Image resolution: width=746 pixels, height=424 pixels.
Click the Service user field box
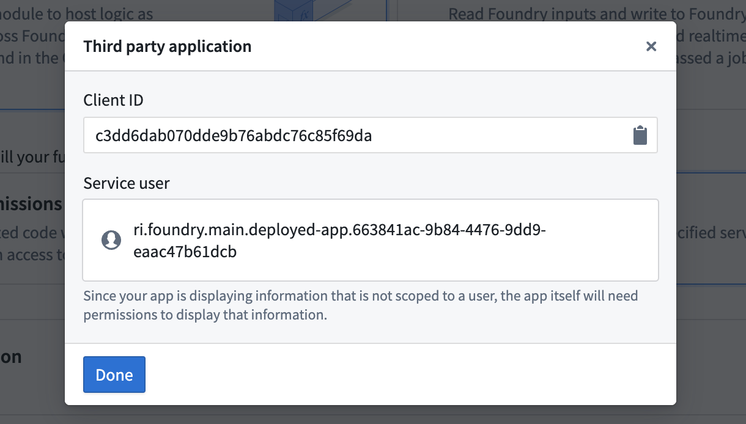tap(371, 239)
